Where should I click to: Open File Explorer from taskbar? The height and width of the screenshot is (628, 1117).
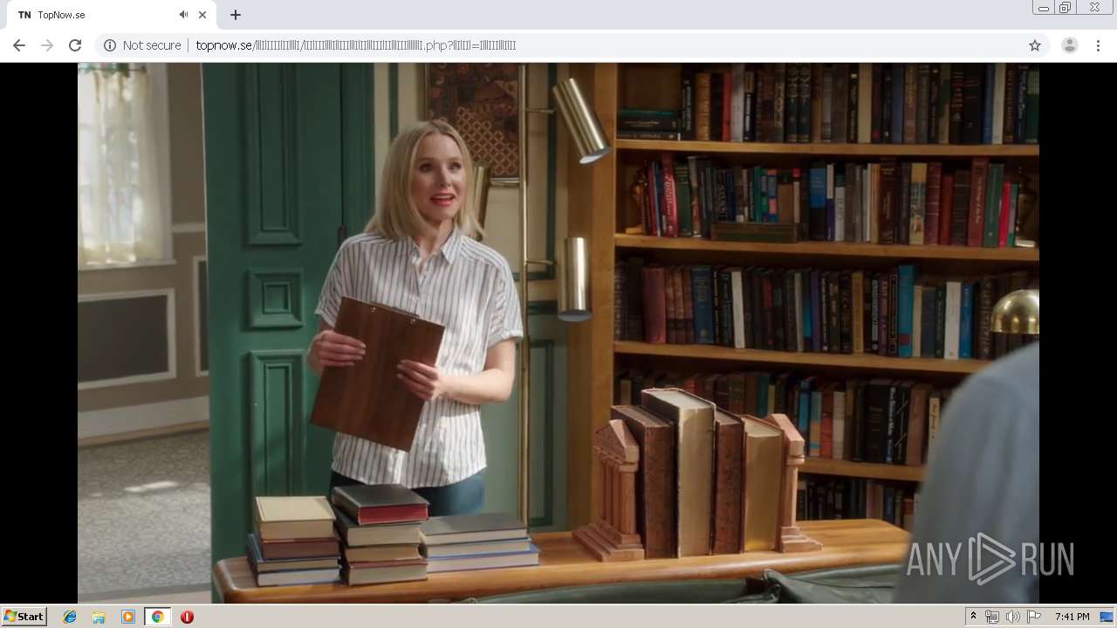click(99, 617)
